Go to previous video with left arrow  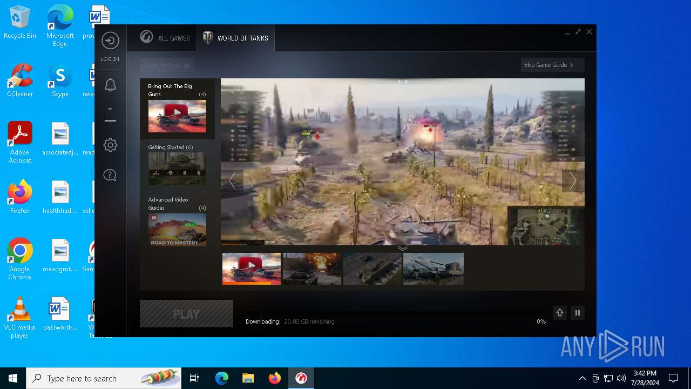click(232, 181)
